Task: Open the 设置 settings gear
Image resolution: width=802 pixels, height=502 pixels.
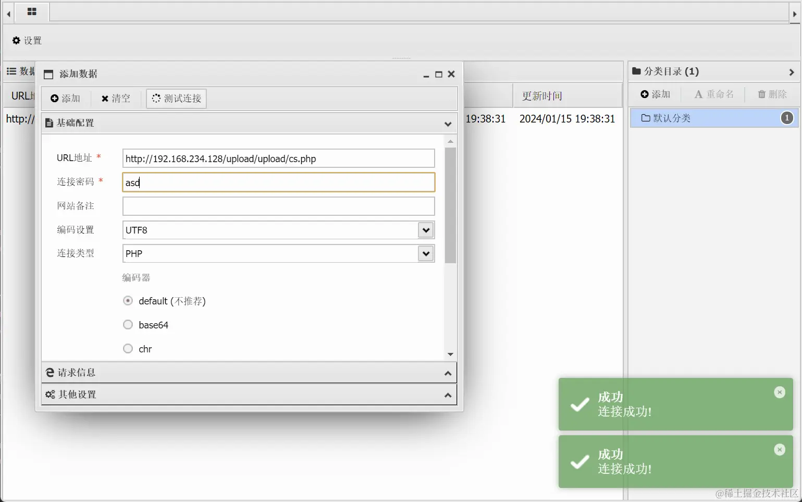Action: click(27, 41)
